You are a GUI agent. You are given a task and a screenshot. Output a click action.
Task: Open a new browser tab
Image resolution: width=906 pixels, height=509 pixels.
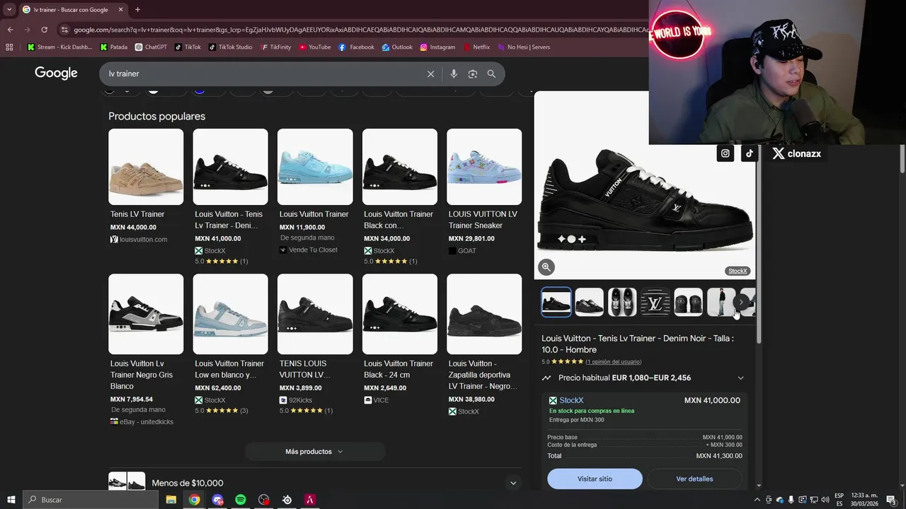(137, 10)
